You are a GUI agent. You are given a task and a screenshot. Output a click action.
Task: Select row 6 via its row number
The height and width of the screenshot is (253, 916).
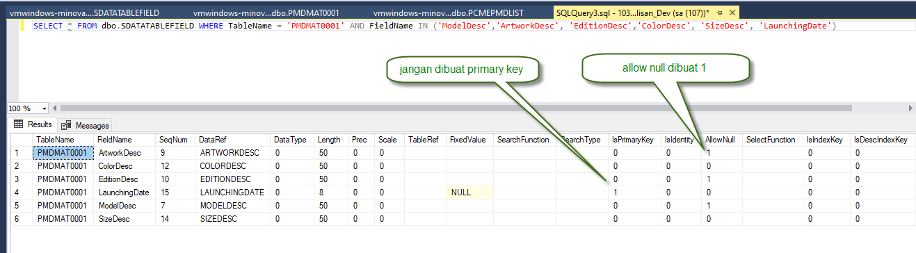21,219
